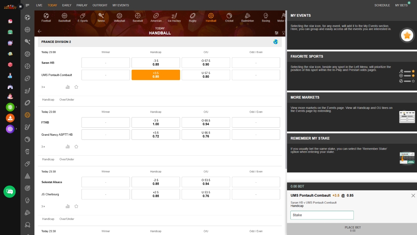
Task: Open live chat support bubble
Action: tap(9, 191)
